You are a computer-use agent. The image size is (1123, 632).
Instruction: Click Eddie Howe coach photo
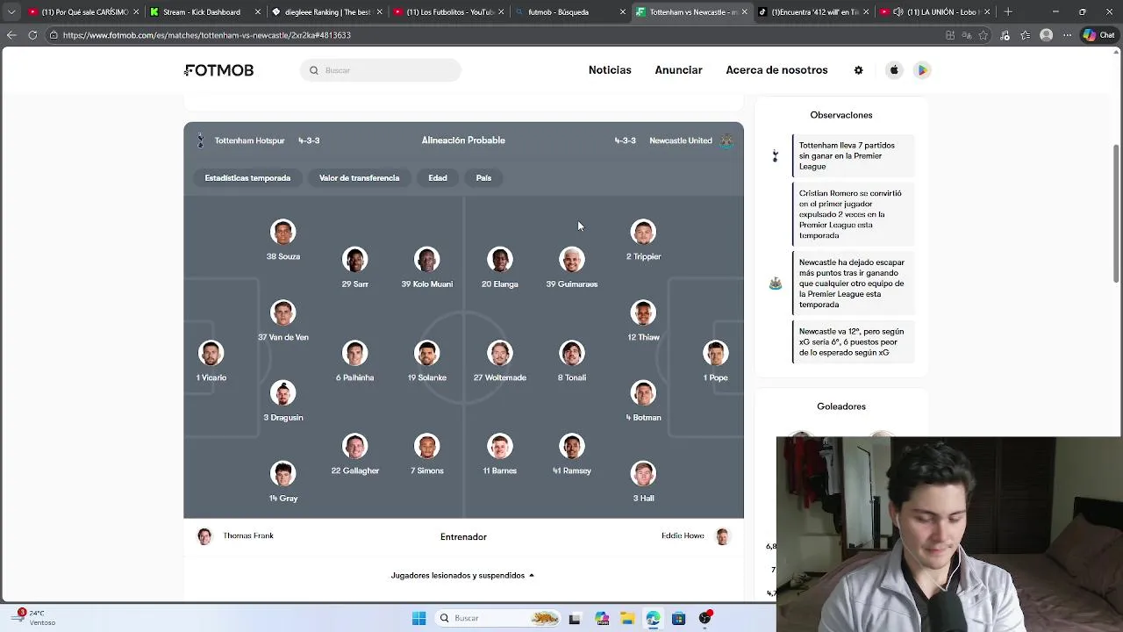pos(722,536)
